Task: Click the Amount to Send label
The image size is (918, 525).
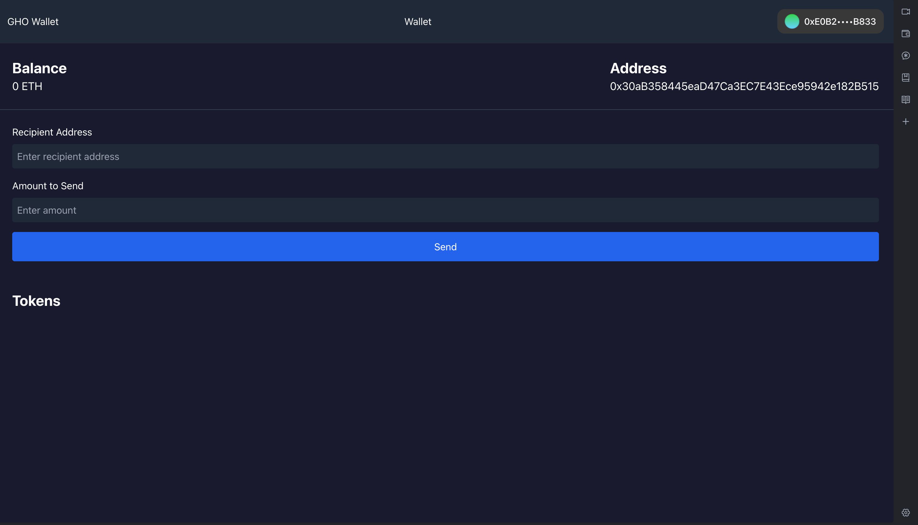Action: point(48,186)
